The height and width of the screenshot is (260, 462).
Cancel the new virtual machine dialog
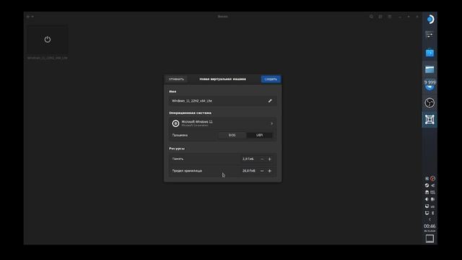[176, 79]
